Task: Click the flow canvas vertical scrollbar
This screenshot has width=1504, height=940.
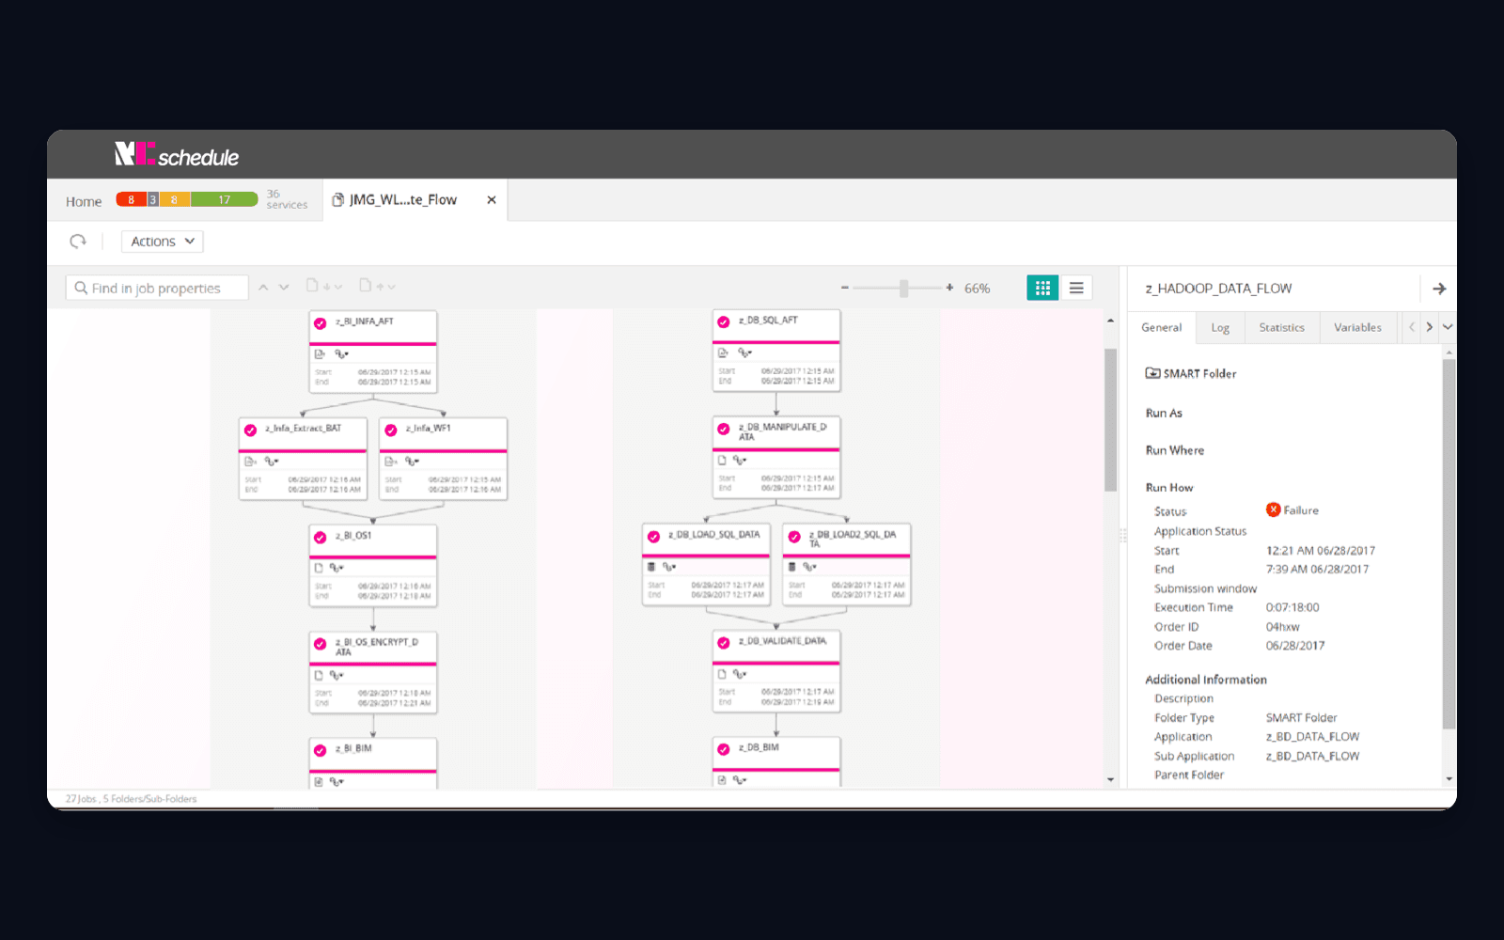Action: [x=1110, y=420]
